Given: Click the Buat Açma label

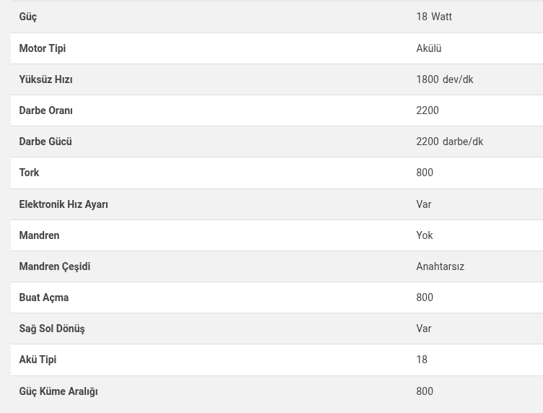Looking at the screenshot, I should coord(43,297).
